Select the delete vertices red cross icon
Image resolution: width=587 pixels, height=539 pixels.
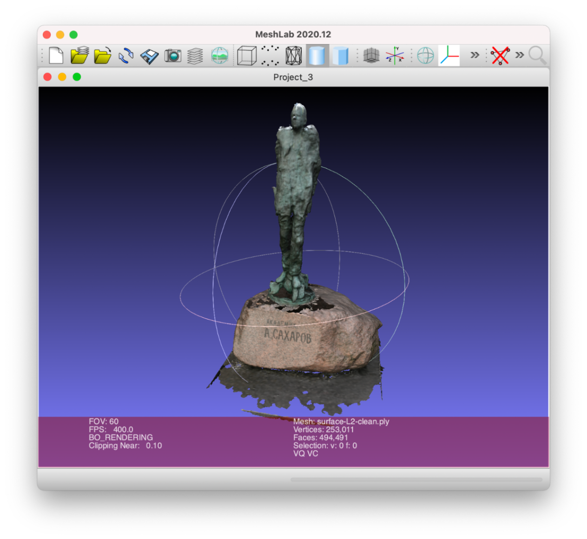(500, 56)
